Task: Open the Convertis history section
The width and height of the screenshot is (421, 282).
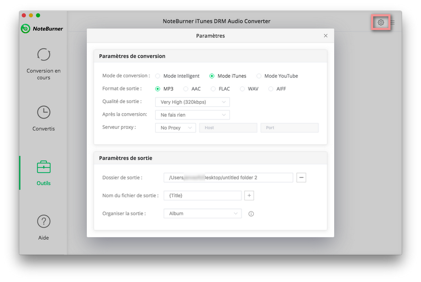Action: [x=44, y=118]
